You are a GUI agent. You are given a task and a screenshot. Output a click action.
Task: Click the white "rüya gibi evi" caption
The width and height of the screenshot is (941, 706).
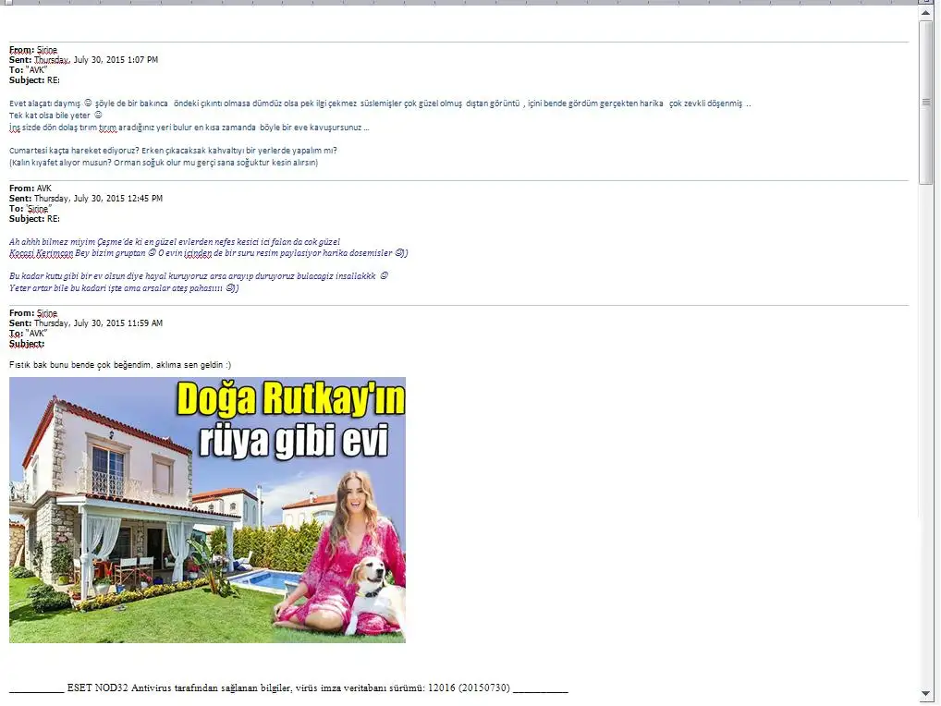click(292, 439)
